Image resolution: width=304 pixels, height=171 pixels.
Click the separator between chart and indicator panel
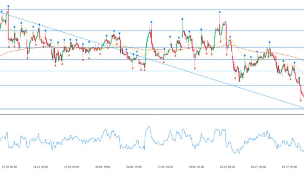(148, 114)
